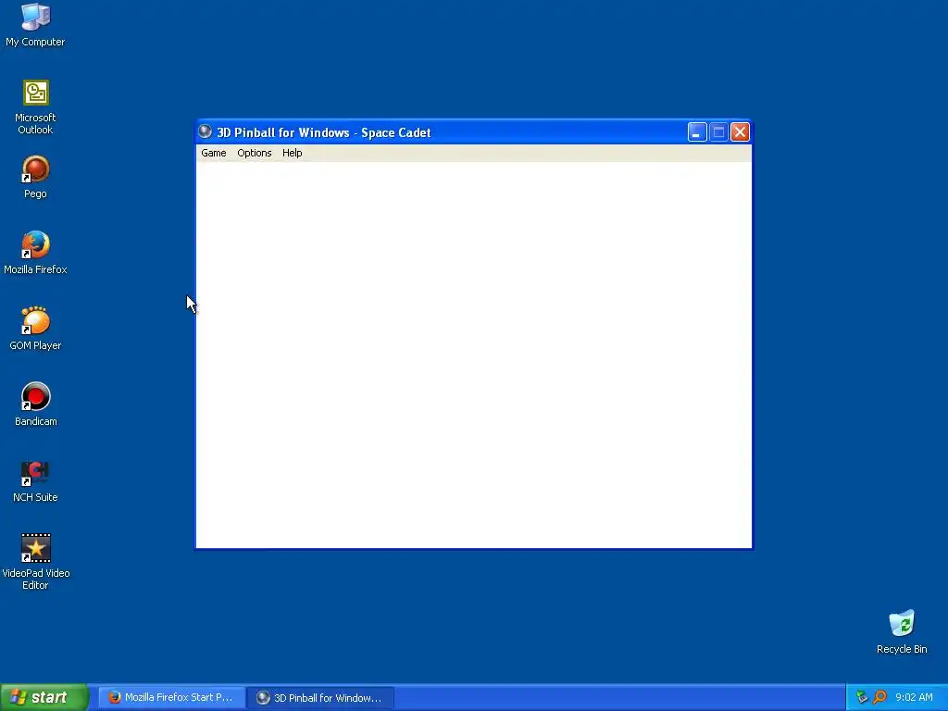Screen dimensions: 948x711
Task: Select the Mozilla Firefox desktop shortcut
Action: click(x=35, y=252)
